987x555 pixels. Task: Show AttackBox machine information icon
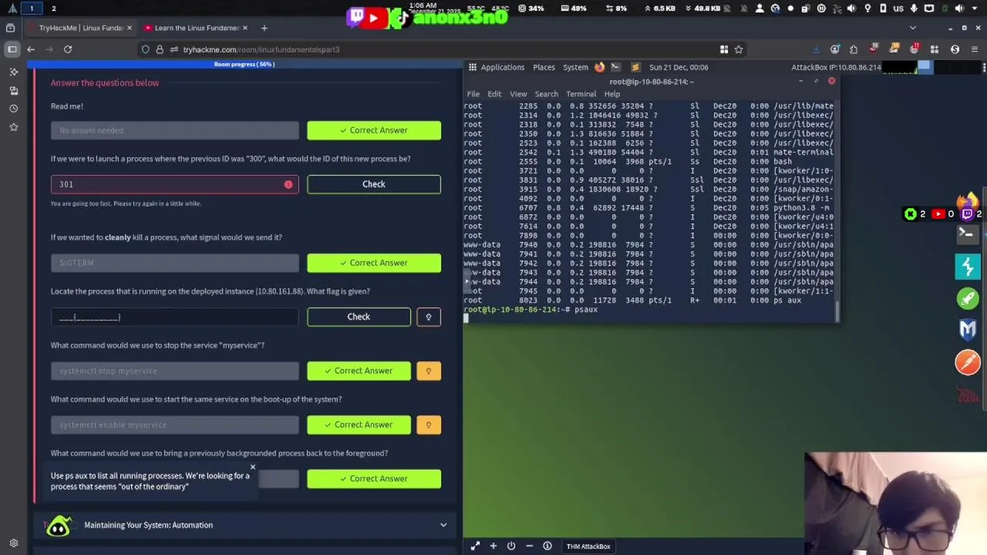pyautogui.click(x=547, y=546)
